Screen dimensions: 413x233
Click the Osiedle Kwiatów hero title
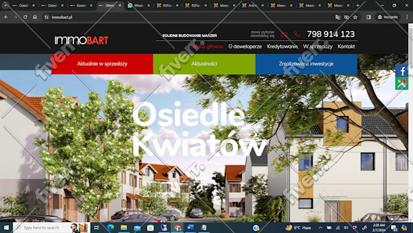(199, 130)
